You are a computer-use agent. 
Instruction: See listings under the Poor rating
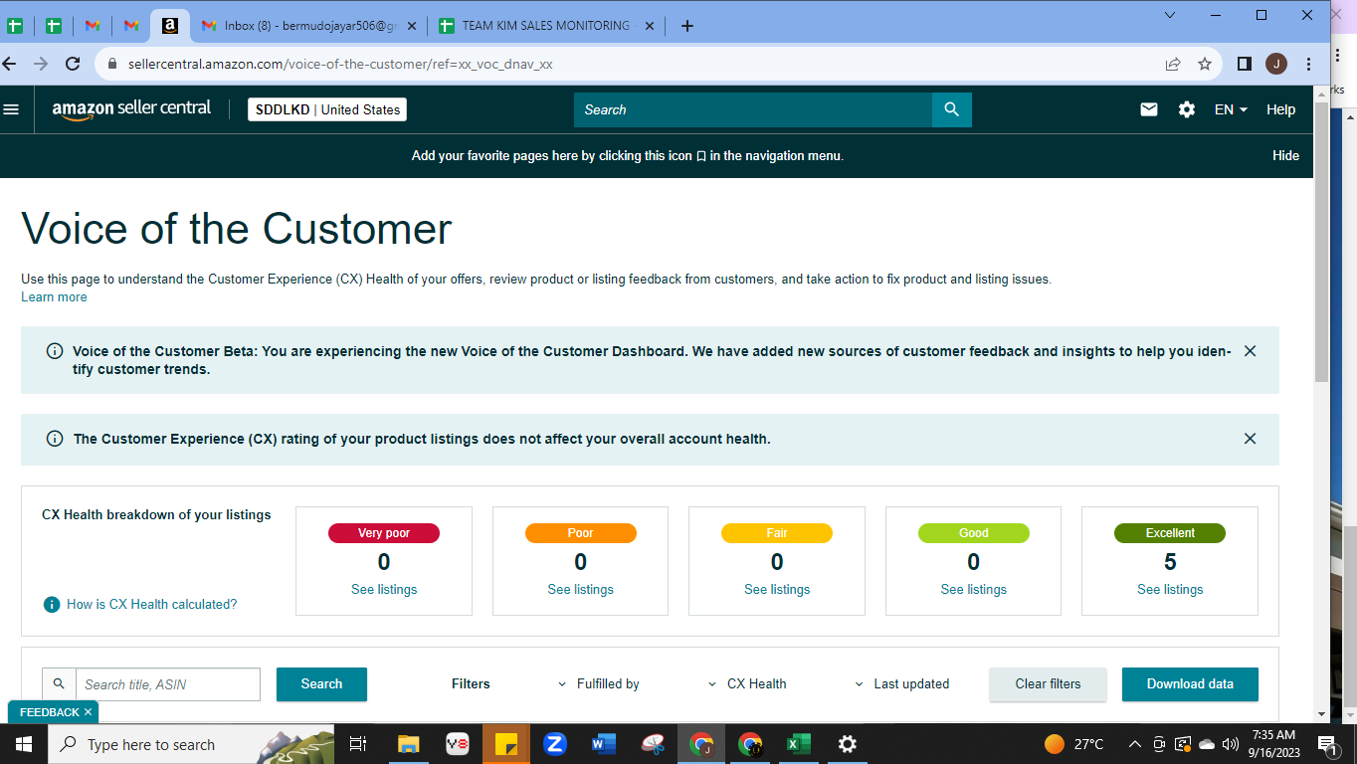click(581, 590)
